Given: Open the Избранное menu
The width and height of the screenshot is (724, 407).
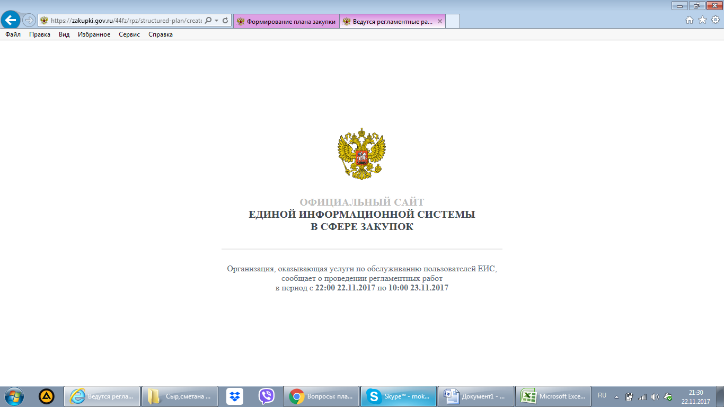Looking at the screenshot, I should (x=94, y=34).
